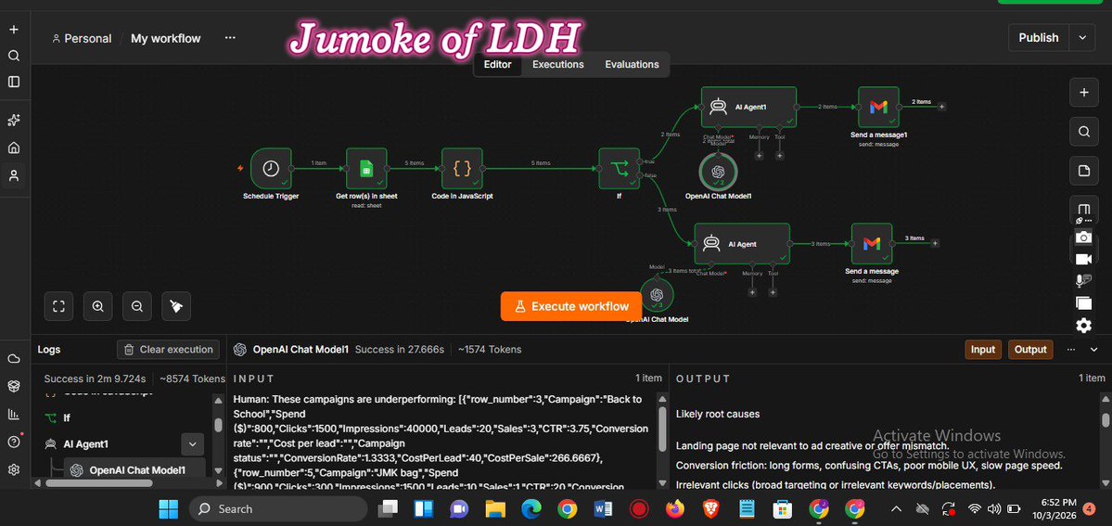The width and height of the screenshot is (1112, 526).
Task: Open the canvas search nodes button
Action: [1083, 132]
